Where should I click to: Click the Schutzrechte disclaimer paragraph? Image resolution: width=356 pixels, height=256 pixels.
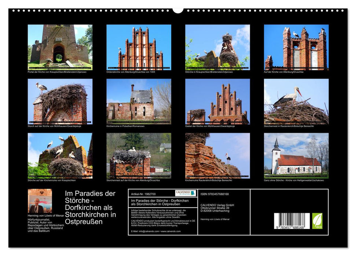click(158, 213)
